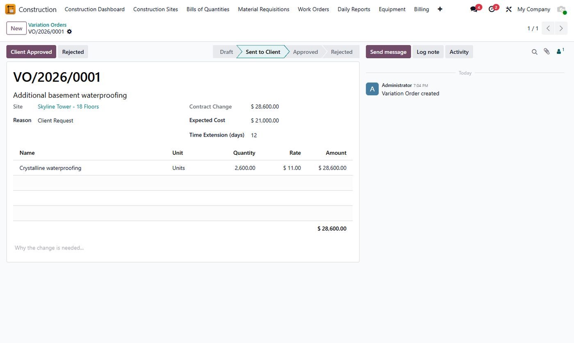The width and height of the screenshot is (574, 343).
Task: Open the Construction Dashboard menu
Action: tap(95, 9)
